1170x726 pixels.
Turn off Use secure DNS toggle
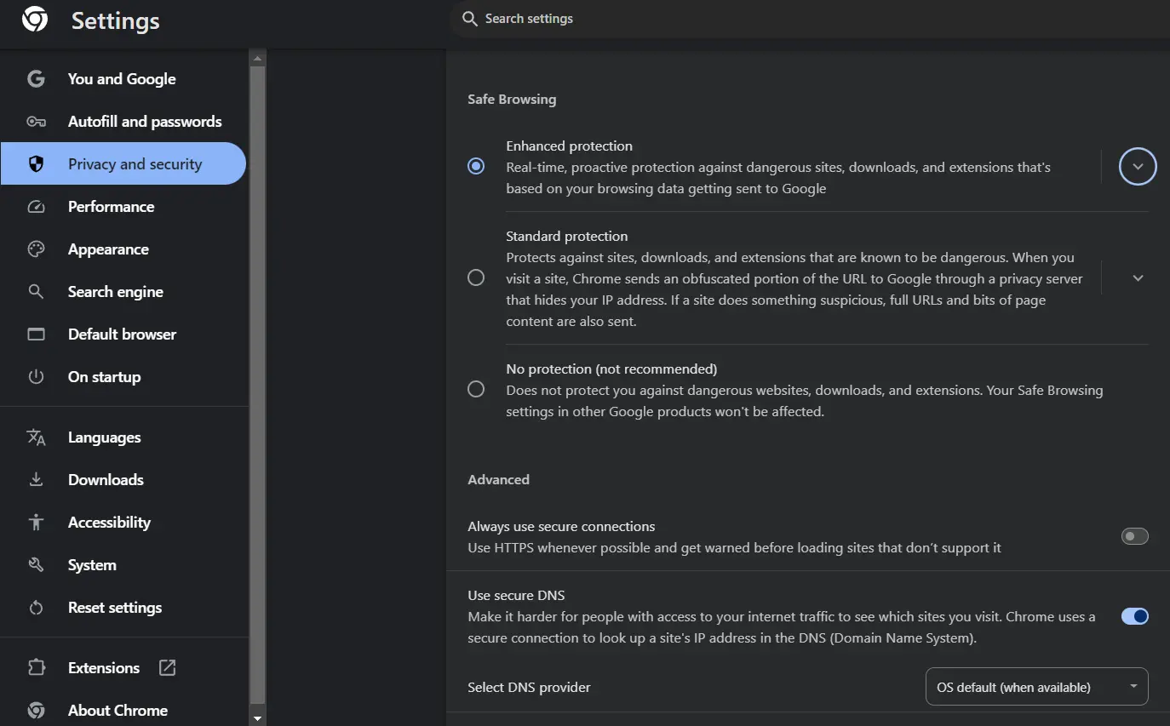click(1134, 616)
